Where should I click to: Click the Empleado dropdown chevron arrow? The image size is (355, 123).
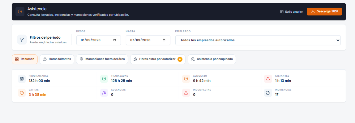(338, 40)
